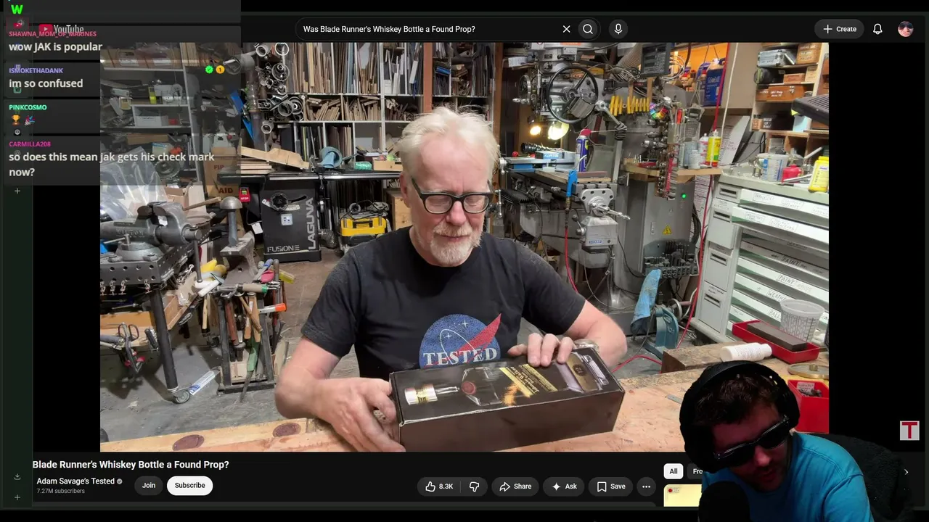
Task: Click the 7.27M subscribers text
Action: tap(61, 492)
